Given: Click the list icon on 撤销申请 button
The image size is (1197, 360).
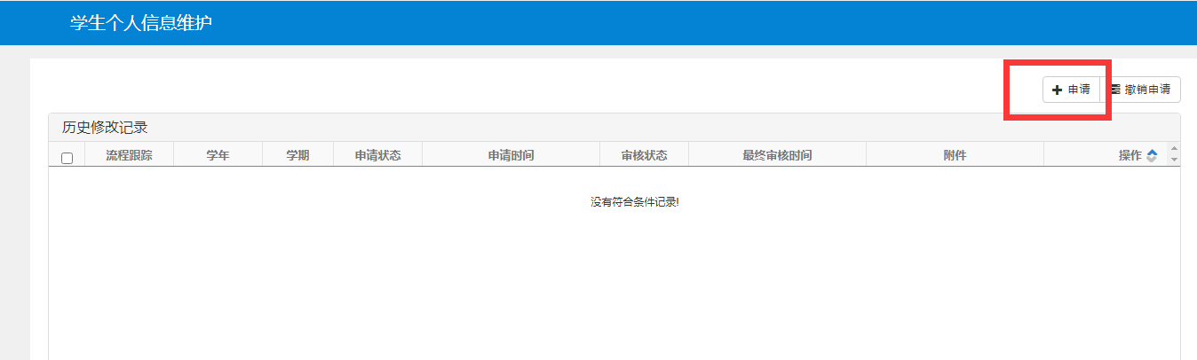Looking at the screenshot, I should pos(1115,90).
